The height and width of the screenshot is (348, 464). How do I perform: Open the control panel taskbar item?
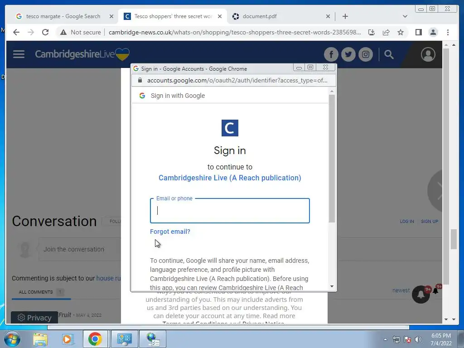125,339
